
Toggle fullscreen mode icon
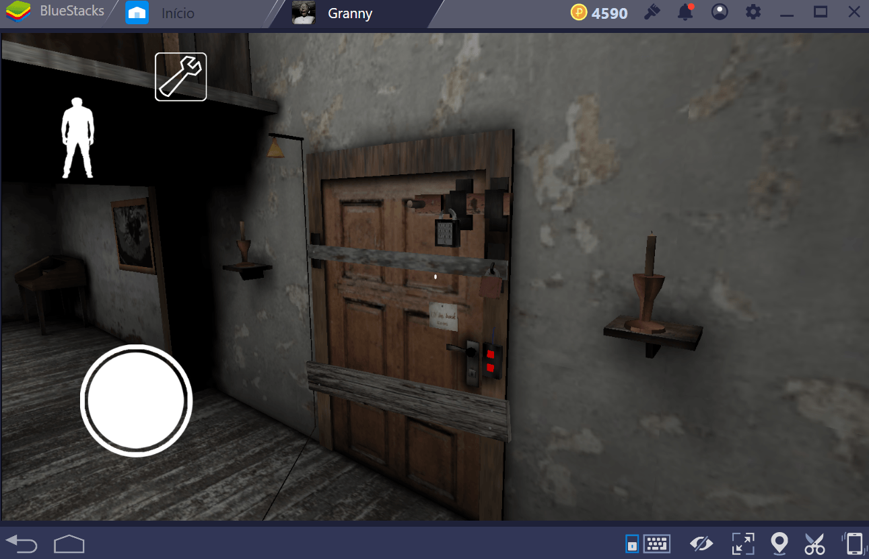(x=743, y=544)
